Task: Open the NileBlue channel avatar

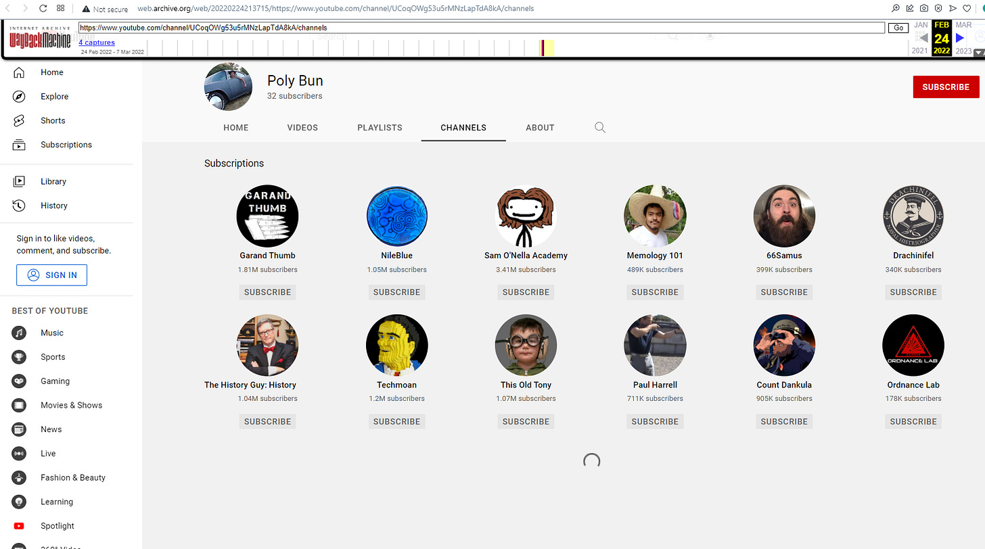Action: point(396,216)
